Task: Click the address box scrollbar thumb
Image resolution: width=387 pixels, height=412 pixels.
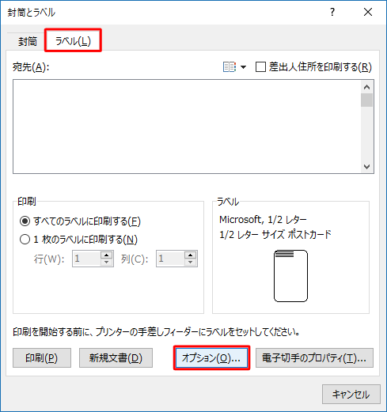Action: tap(366, 100)
